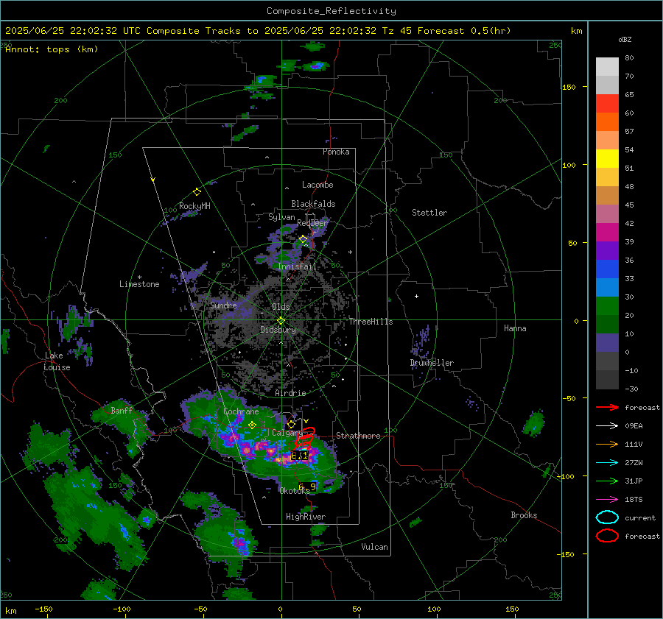Click the Drumheller town label
The image size is (663, 619).
click(432, 363)
